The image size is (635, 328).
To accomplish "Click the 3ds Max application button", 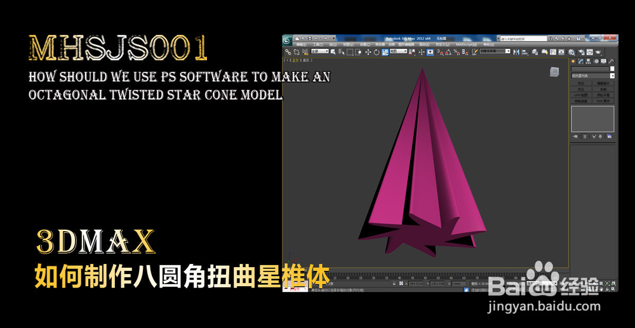I will pyautogui.click(x=287, y=41).
